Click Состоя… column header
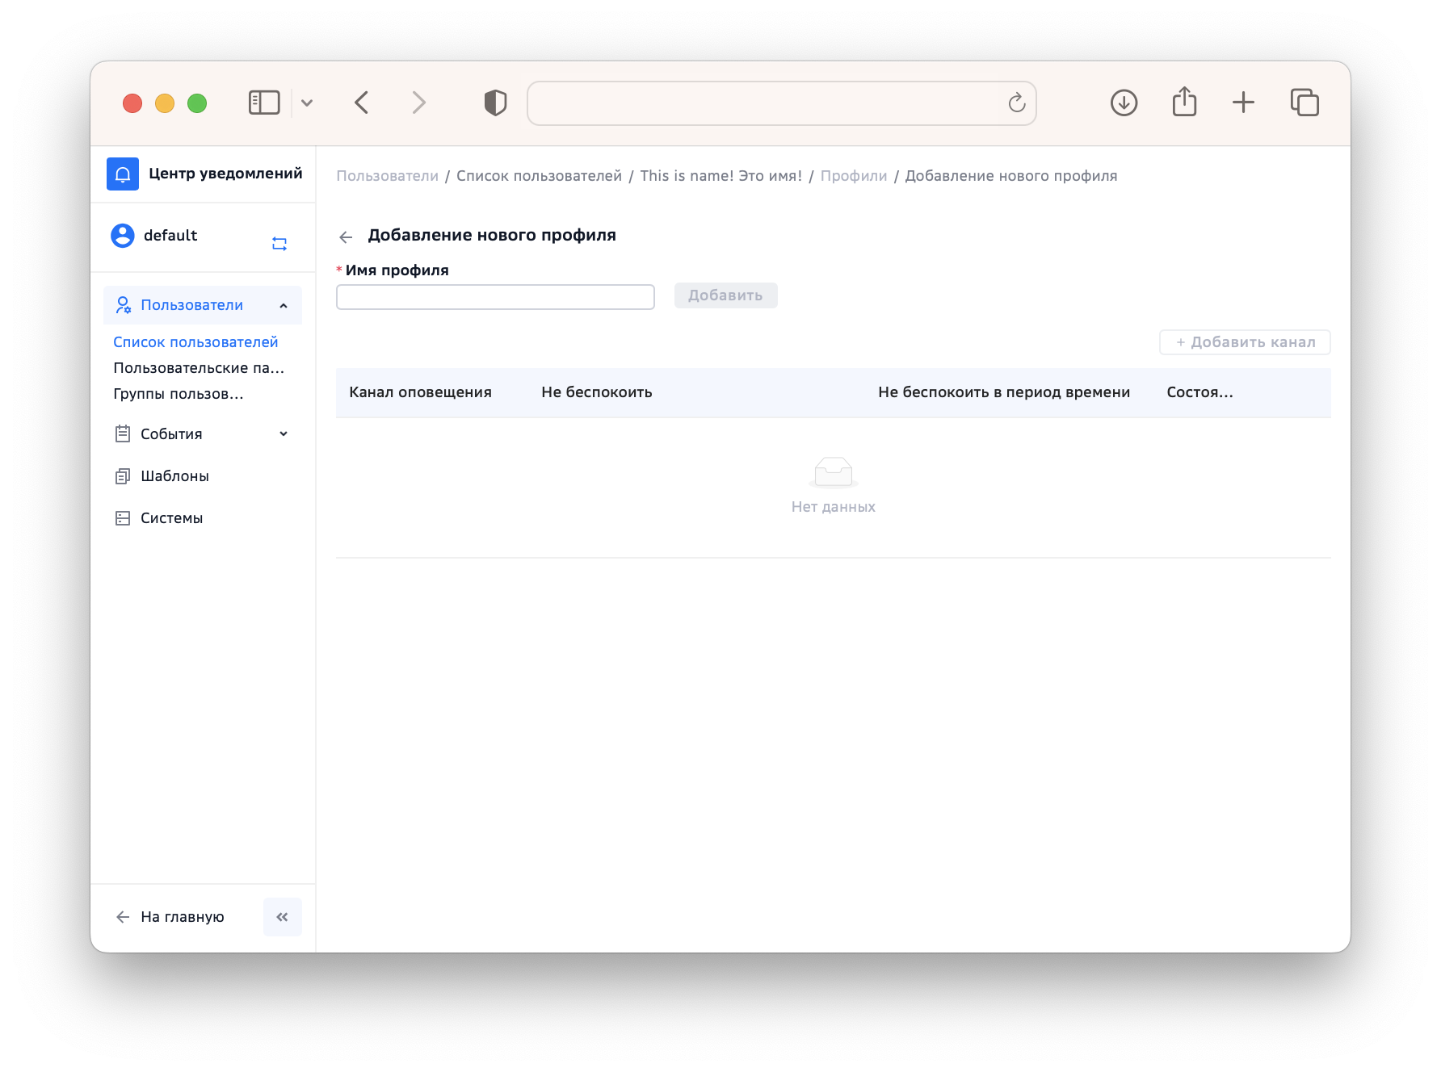 [x=1199, y=392]
